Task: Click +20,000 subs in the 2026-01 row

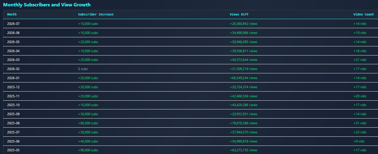Action: [88, 78]
